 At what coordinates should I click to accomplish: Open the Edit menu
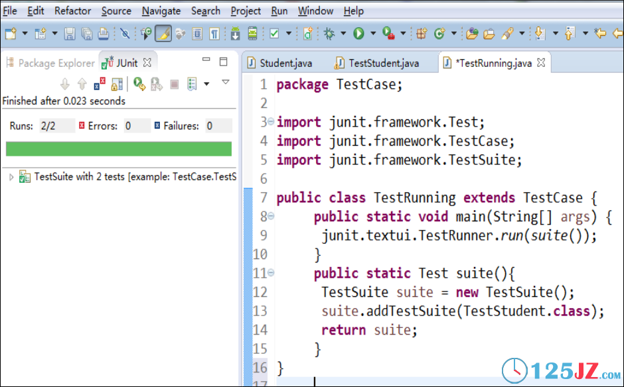click(35, 11)
